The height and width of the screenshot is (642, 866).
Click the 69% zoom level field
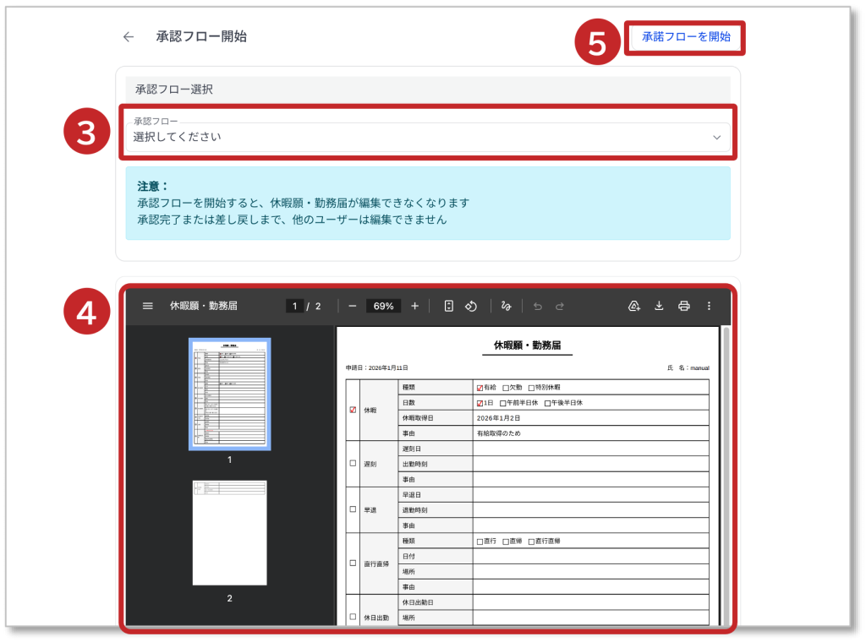pos(383,306)
